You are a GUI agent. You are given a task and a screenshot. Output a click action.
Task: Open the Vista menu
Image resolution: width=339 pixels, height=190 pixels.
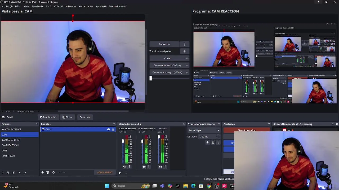click(x=26, y=6)
